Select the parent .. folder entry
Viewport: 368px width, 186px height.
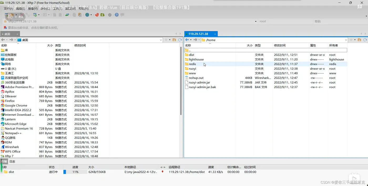265,50
